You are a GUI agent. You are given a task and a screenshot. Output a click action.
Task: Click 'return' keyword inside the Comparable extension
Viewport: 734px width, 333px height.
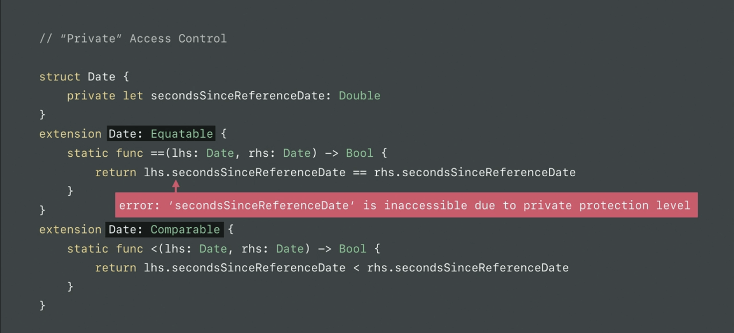pos(115,268)
